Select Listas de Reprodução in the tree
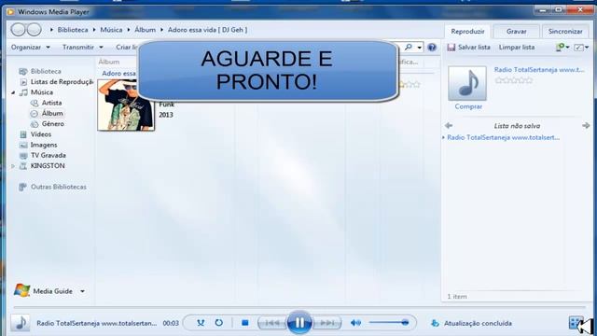Viewport: 597px width, 336px height. click(x=62, y=82)
